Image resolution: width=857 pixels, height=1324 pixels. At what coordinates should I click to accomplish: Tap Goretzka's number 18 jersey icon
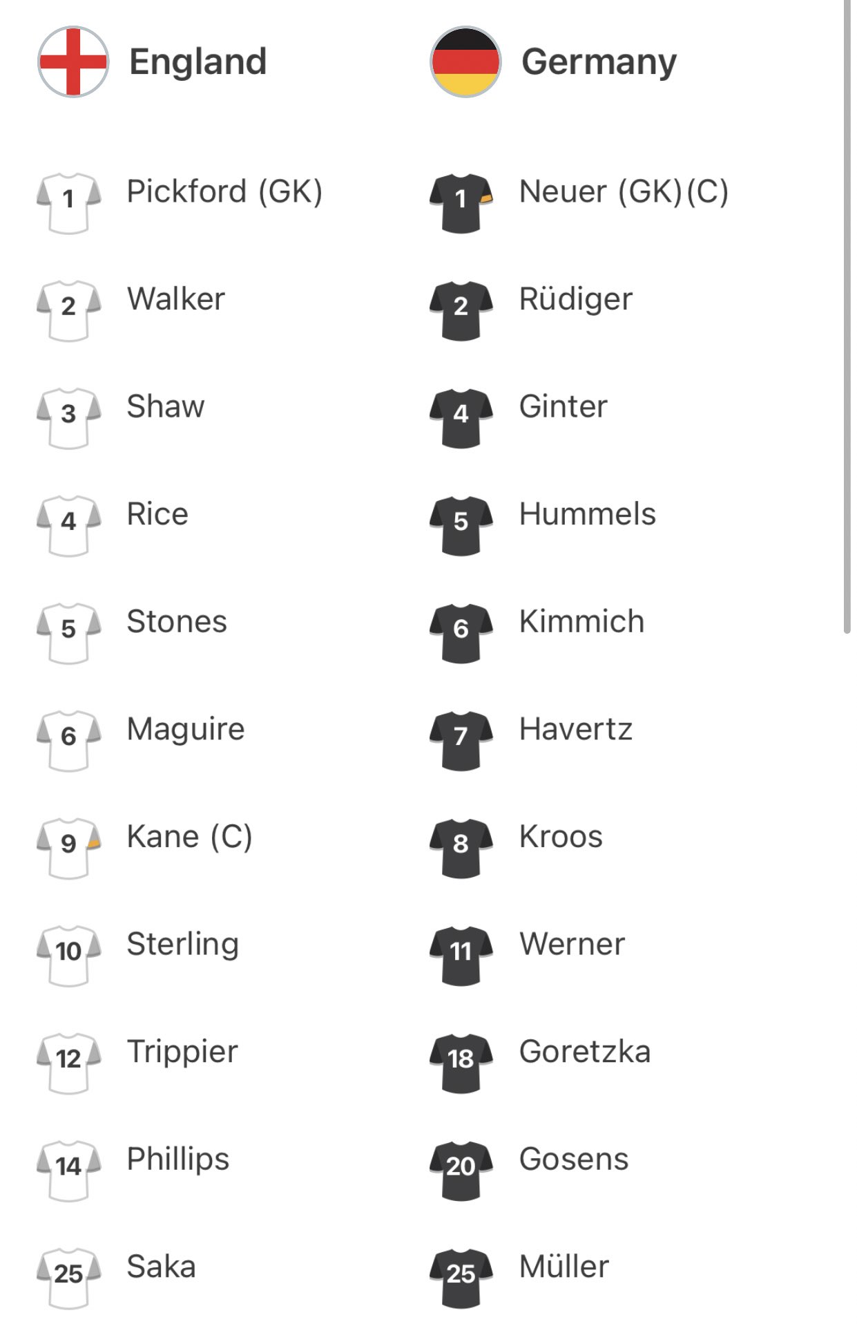click(461, 1063)
